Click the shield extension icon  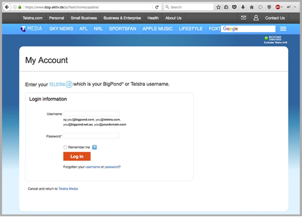[x=269, y=7]
